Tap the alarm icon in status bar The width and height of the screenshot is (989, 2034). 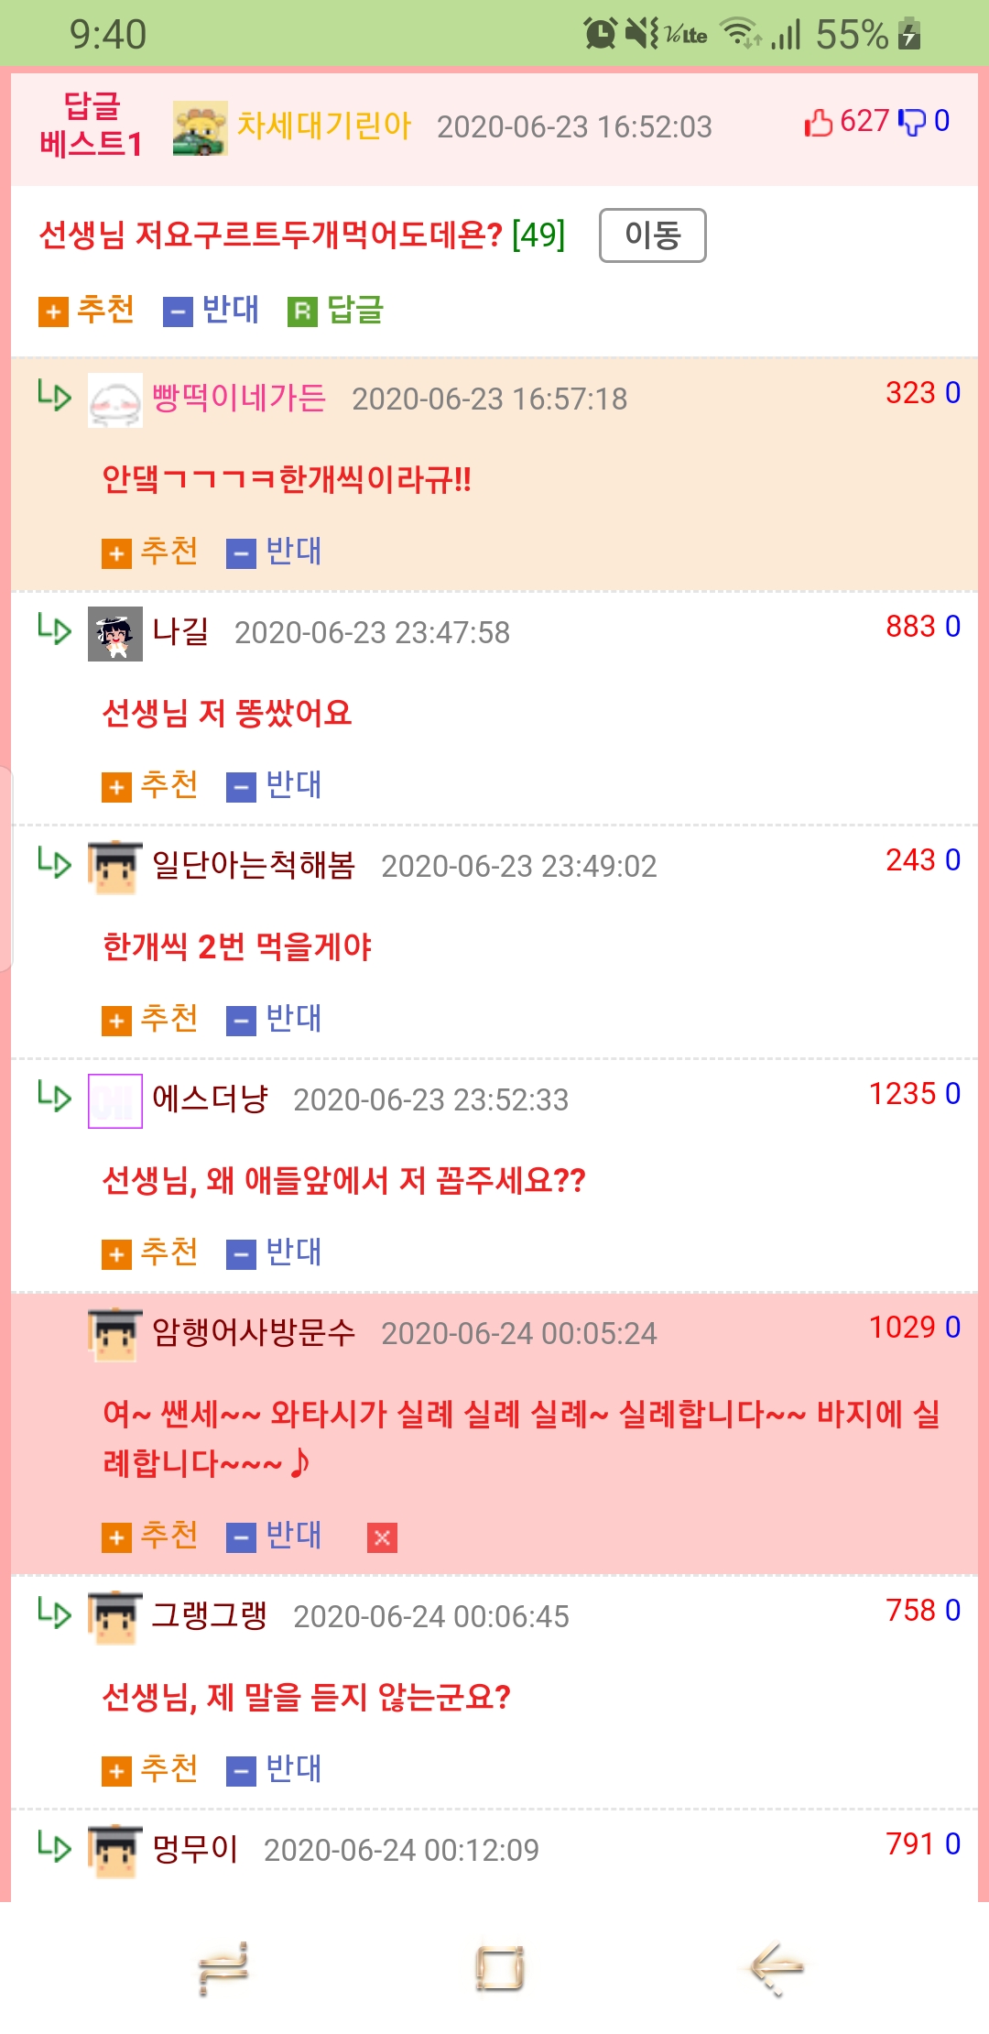click(x=600, y=35)
